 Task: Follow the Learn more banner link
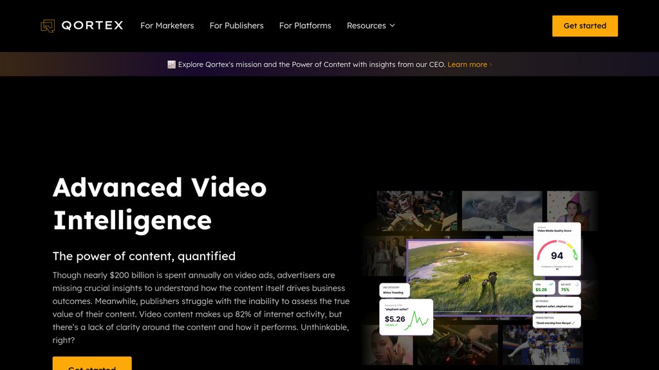467,64
